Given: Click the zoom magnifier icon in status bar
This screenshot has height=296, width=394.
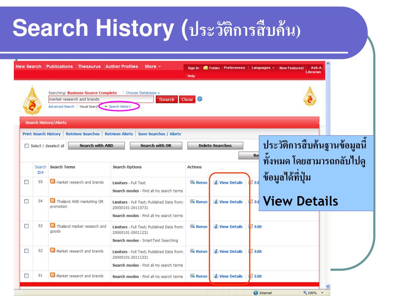Looking at the screenshot, I should 305,293.
